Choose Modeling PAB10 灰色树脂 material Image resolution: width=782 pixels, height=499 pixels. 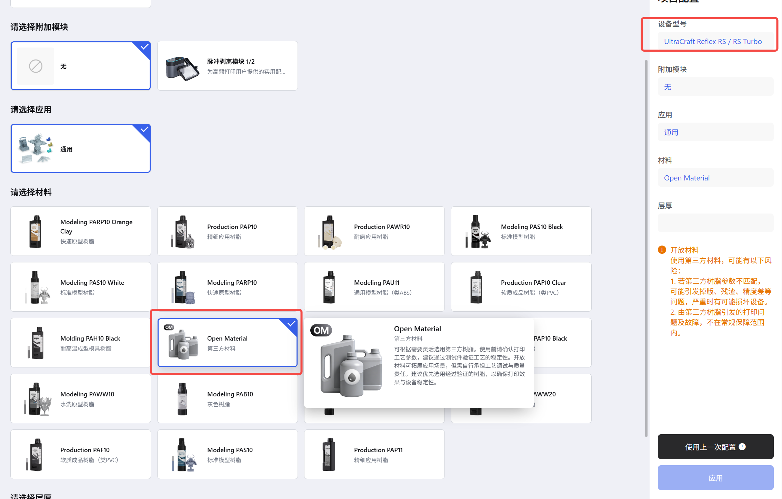pyautogui.click(x=228, y=398)
